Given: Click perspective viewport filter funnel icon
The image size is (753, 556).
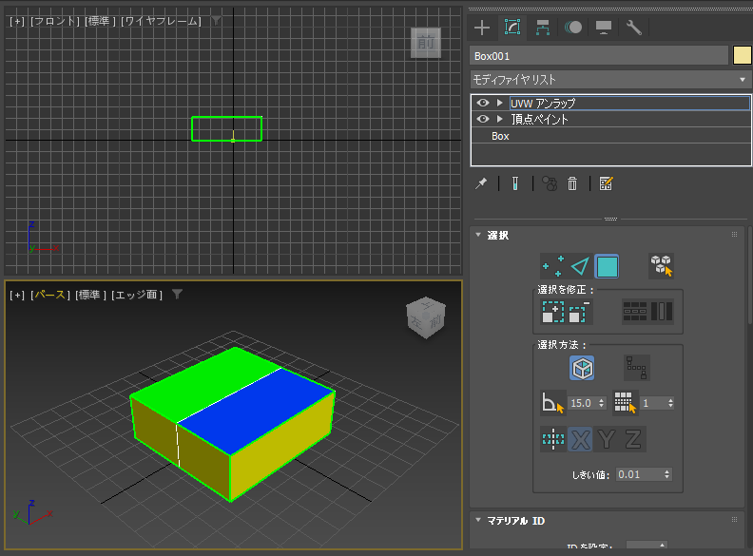Looking at the screenshot, I should 177,294.
